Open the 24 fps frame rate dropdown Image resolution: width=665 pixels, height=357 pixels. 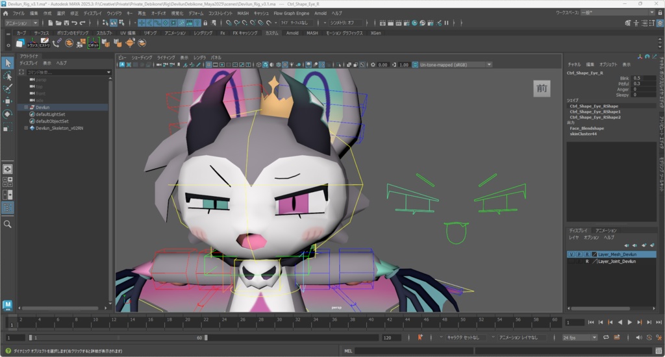click(x=580, y=338)
